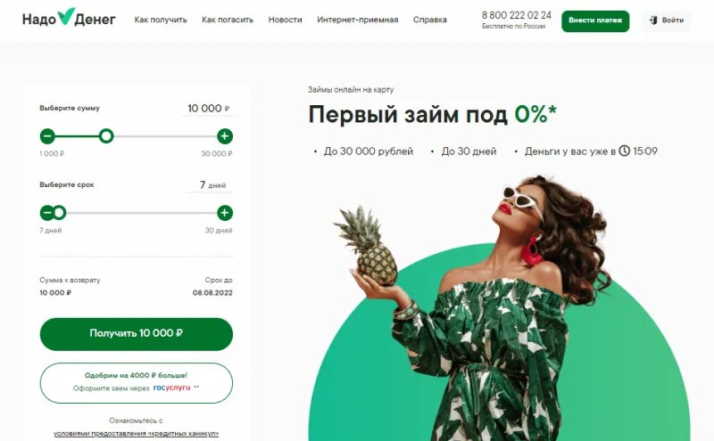Click the Получить 10 000 ₽ button
Viewport: 714px width, 441px height.
137,334
